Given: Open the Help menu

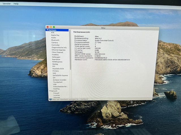Looking at the screenshot, I should [x=16, y=4].
